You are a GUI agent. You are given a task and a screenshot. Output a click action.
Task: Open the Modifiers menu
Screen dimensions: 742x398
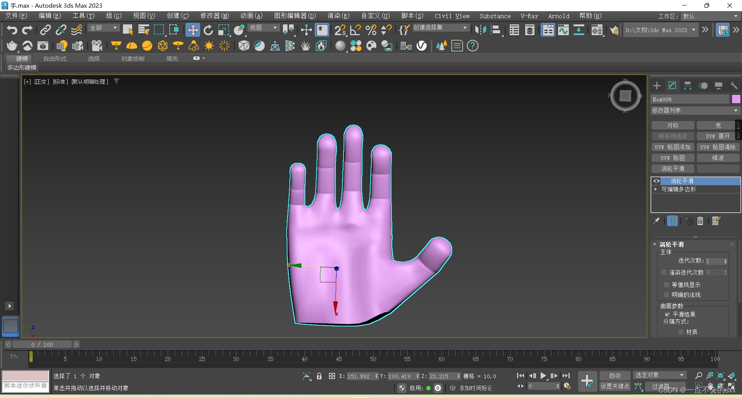click(214, 16)
